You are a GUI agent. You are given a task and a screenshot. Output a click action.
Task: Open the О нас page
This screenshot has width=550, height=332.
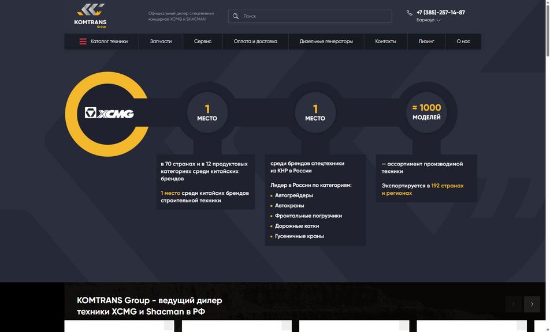tap(463, 41)
